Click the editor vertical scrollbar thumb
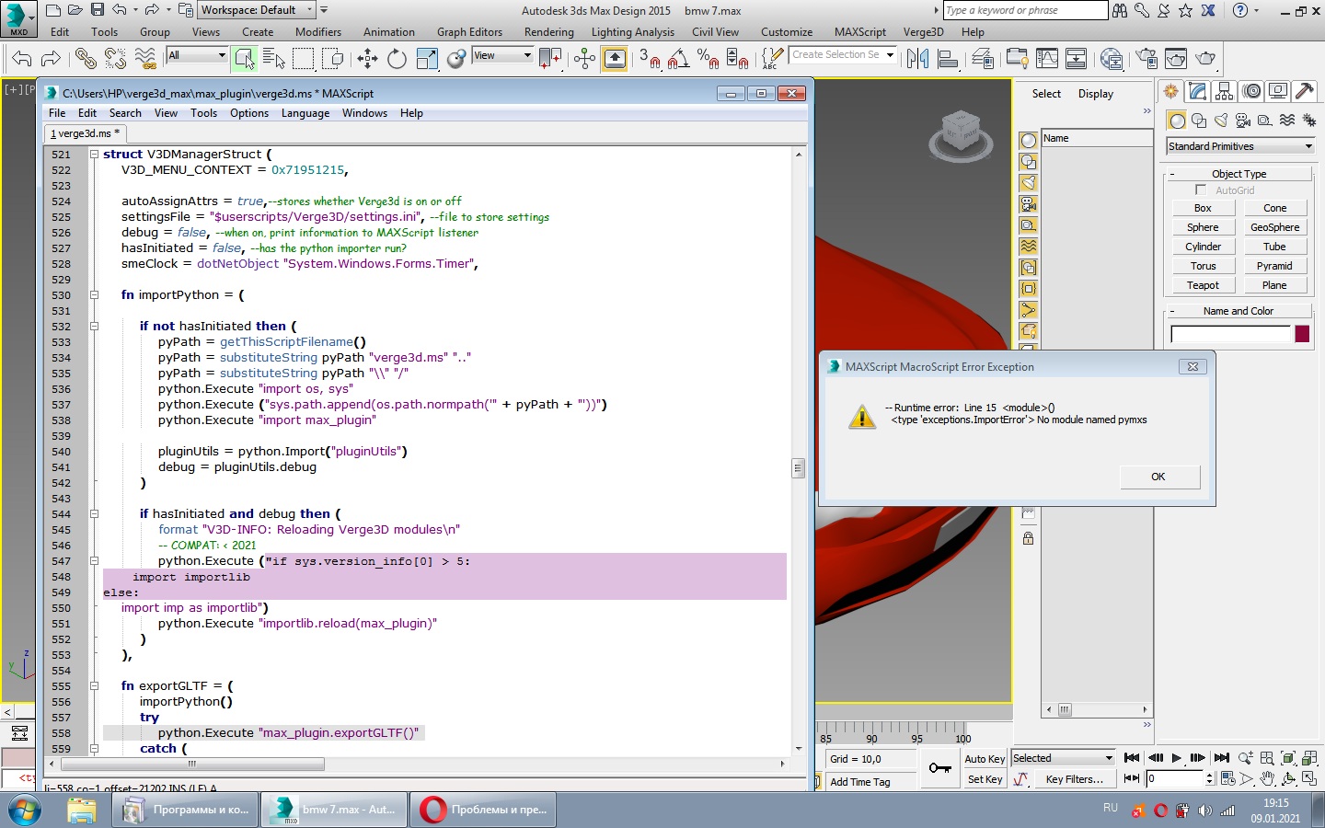This screenshot has height=828, width=1325. coord(798,468)
